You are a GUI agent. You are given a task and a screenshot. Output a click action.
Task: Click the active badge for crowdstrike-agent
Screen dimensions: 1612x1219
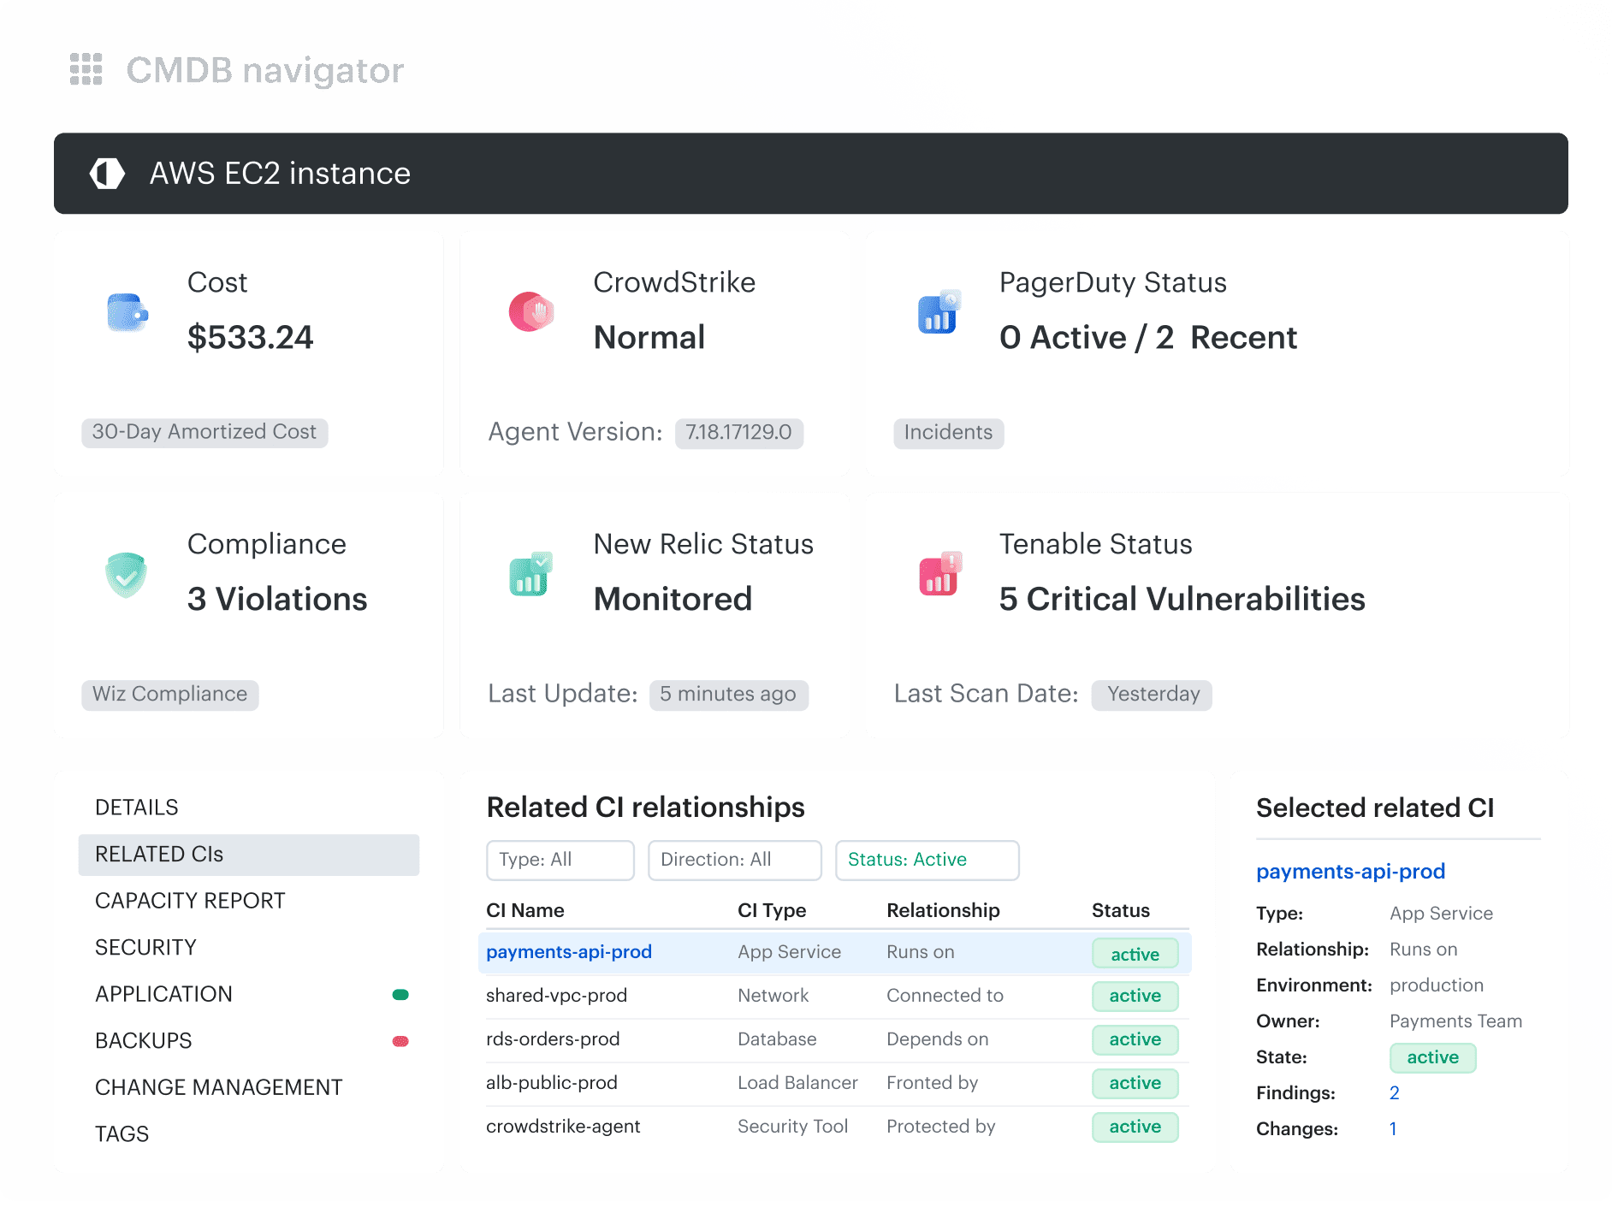click(1135, 1127)
